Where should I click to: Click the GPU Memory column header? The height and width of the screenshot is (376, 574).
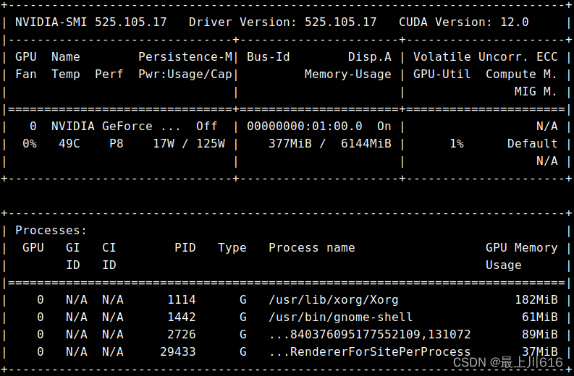click(x=522, y=247)
